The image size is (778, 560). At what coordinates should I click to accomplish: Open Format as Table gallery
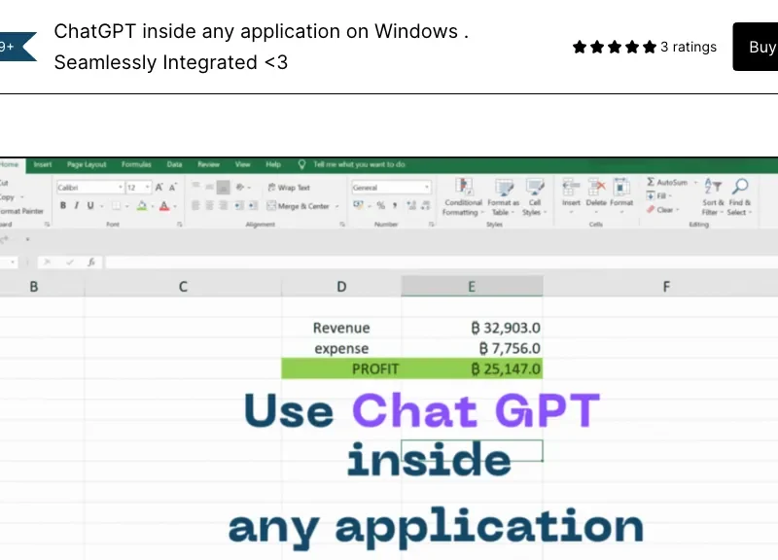coord(503,197)
